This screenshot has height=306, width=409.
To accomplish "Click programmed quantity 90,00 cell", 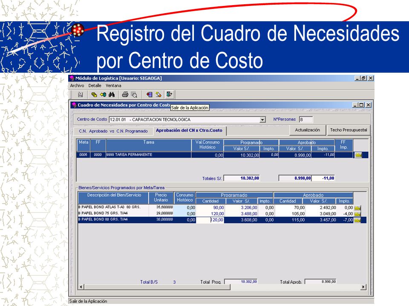I will pos(210,208).
